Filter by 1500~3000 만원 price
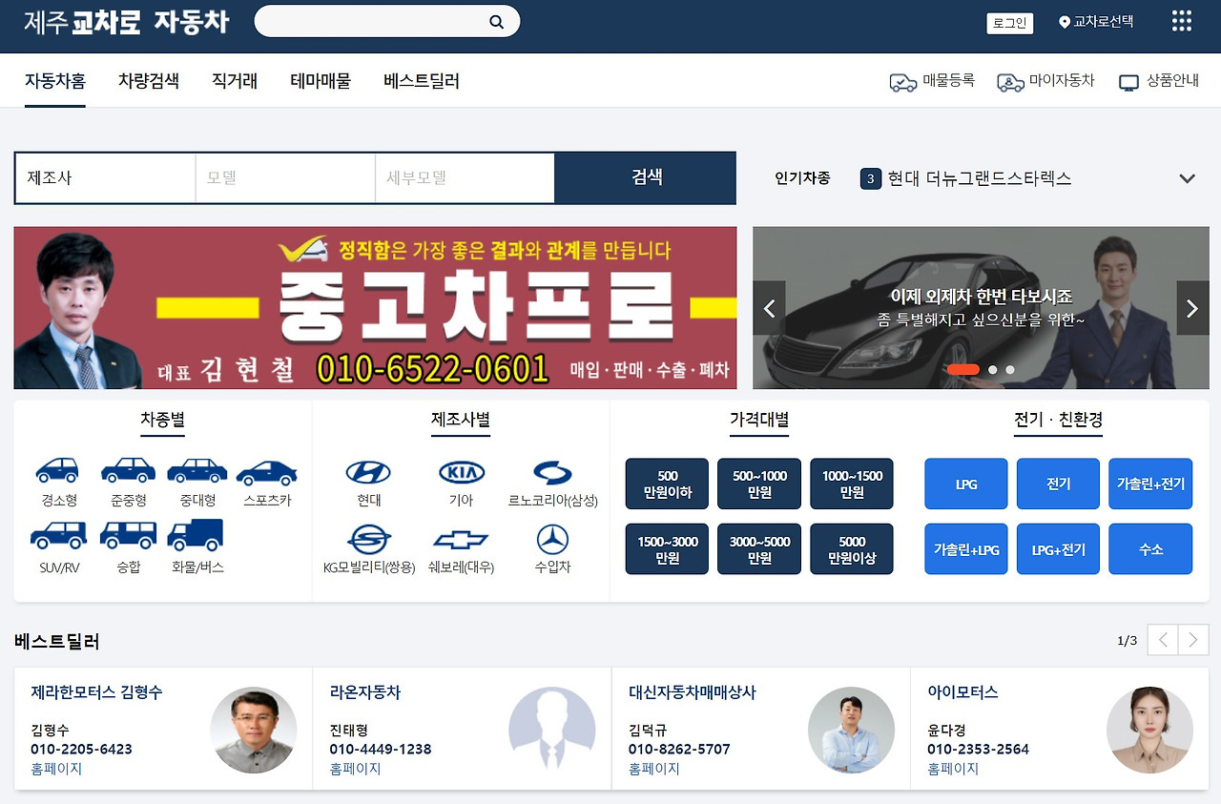Screen dimensions: 1221x804 pos(668,549)
